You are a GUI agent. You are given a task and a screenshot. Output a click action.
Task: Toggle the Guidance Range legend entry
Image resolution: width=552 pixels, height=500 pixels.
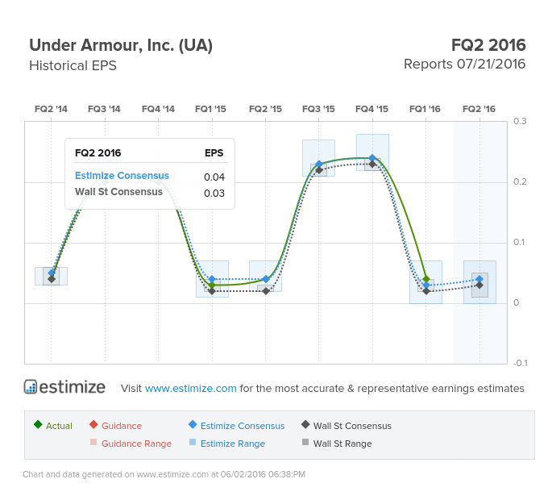[131, 444]
